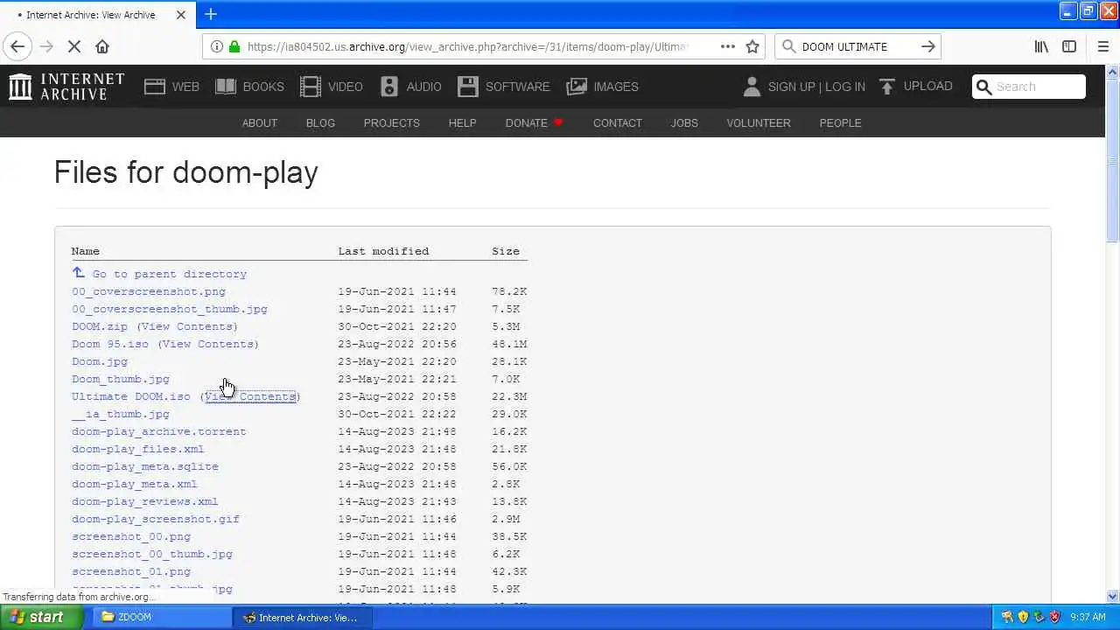Open the VIDEO section
Screen dimensions: 1120x630
331,86
